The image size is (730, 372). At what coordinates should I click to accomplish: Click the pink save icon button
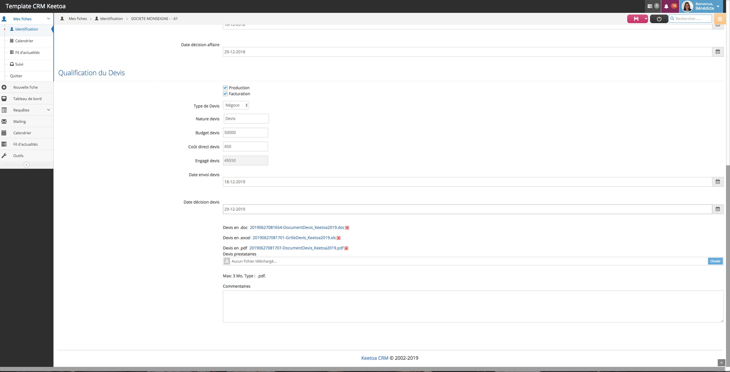636,19
